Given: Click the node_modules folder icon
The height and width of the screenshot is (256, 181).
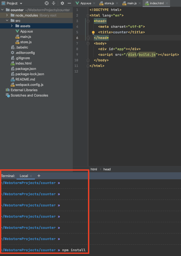Looking at the screenshot, I should click(13, 15).
